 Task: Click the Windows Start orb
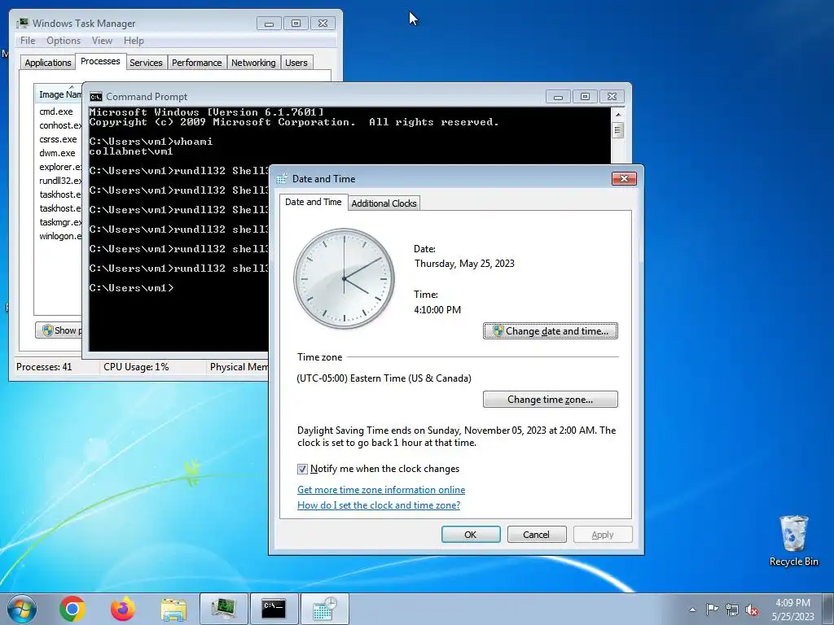pos(21,609)
